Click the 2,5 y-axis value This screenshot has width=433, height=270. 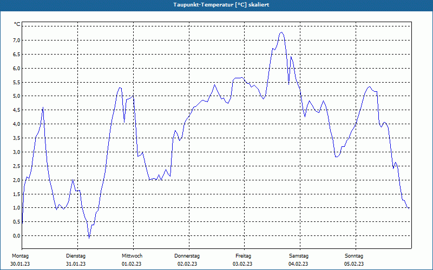(x=16, y=166)
